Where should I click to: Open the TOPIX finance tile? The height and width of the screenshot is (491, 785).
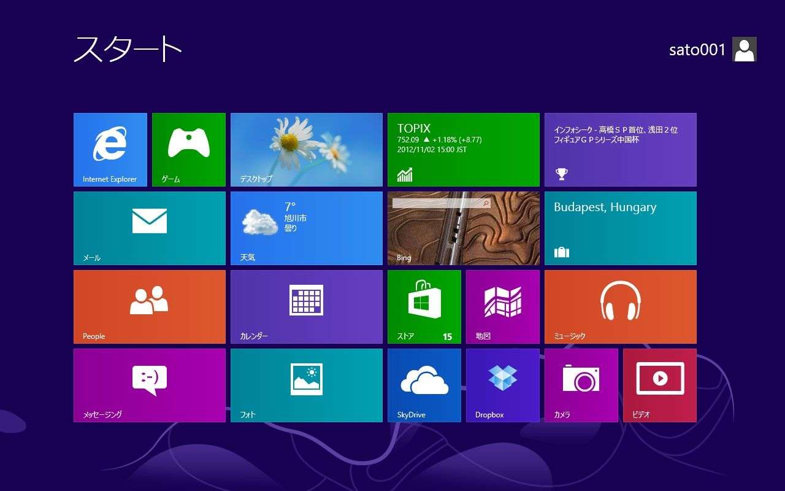[x=464, y=150]
